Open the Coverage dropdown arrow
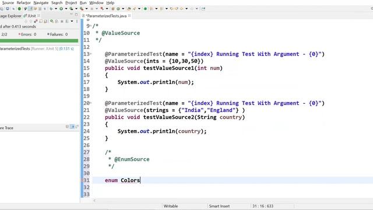The image size is (373, 210). pyautogui.click(x=76, y=9)
